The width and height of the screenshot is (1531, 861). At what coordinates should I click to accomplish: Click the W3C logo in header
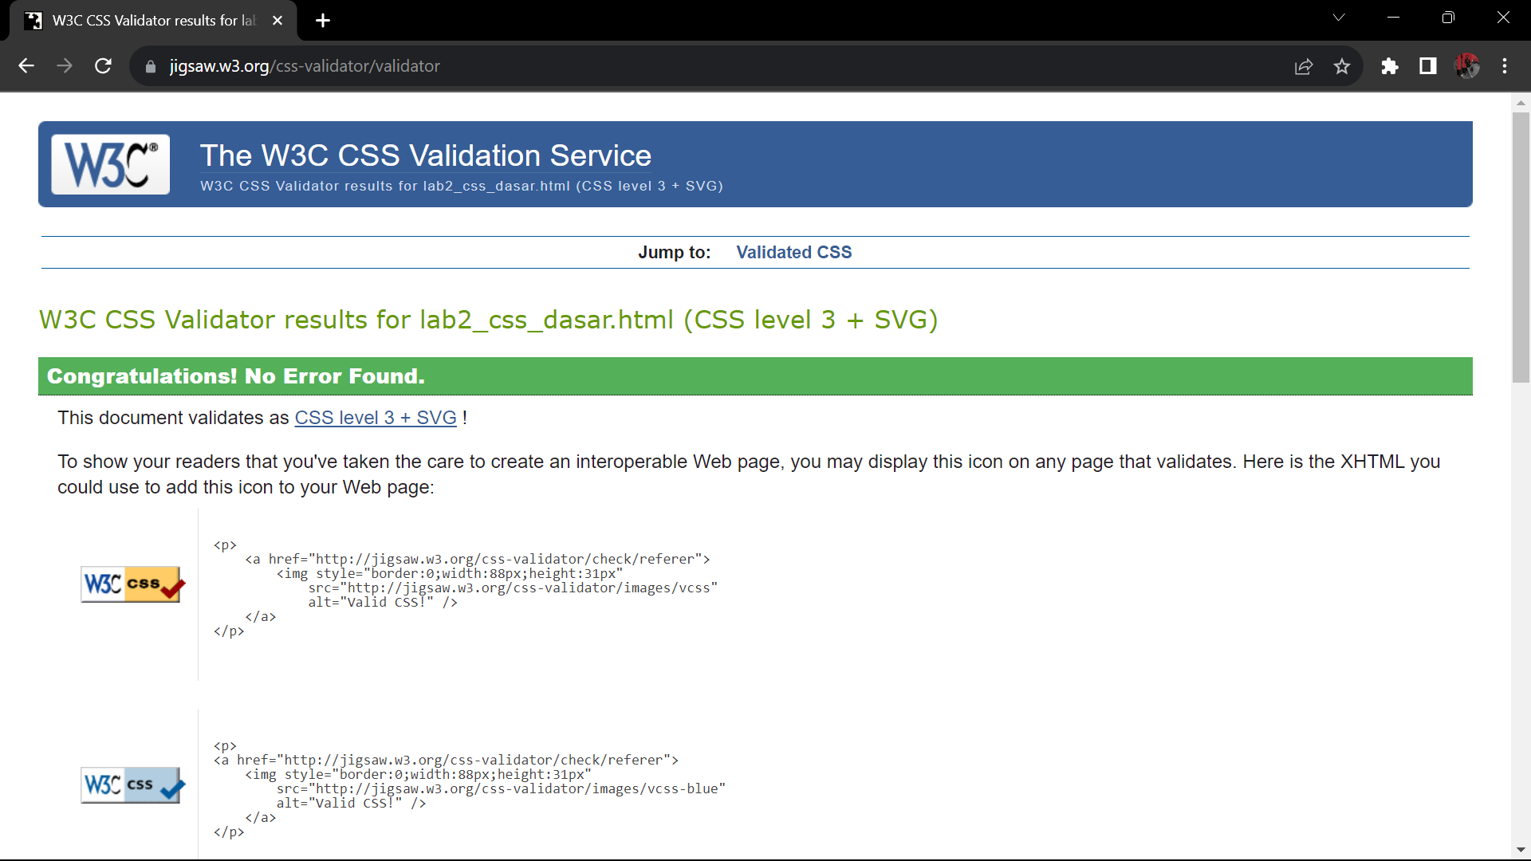(x=110, y=164)
